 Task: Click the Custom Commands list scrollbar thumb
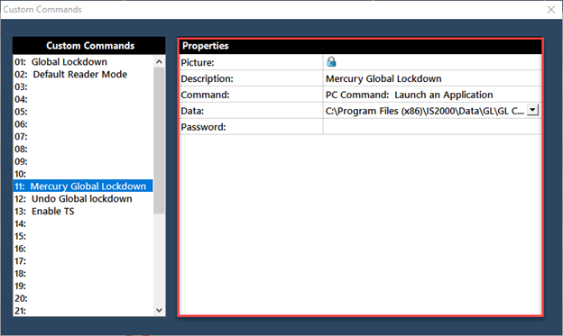pos(159,141)
